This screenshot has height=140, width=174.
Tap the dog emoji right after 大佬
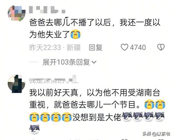coord(127,117)
